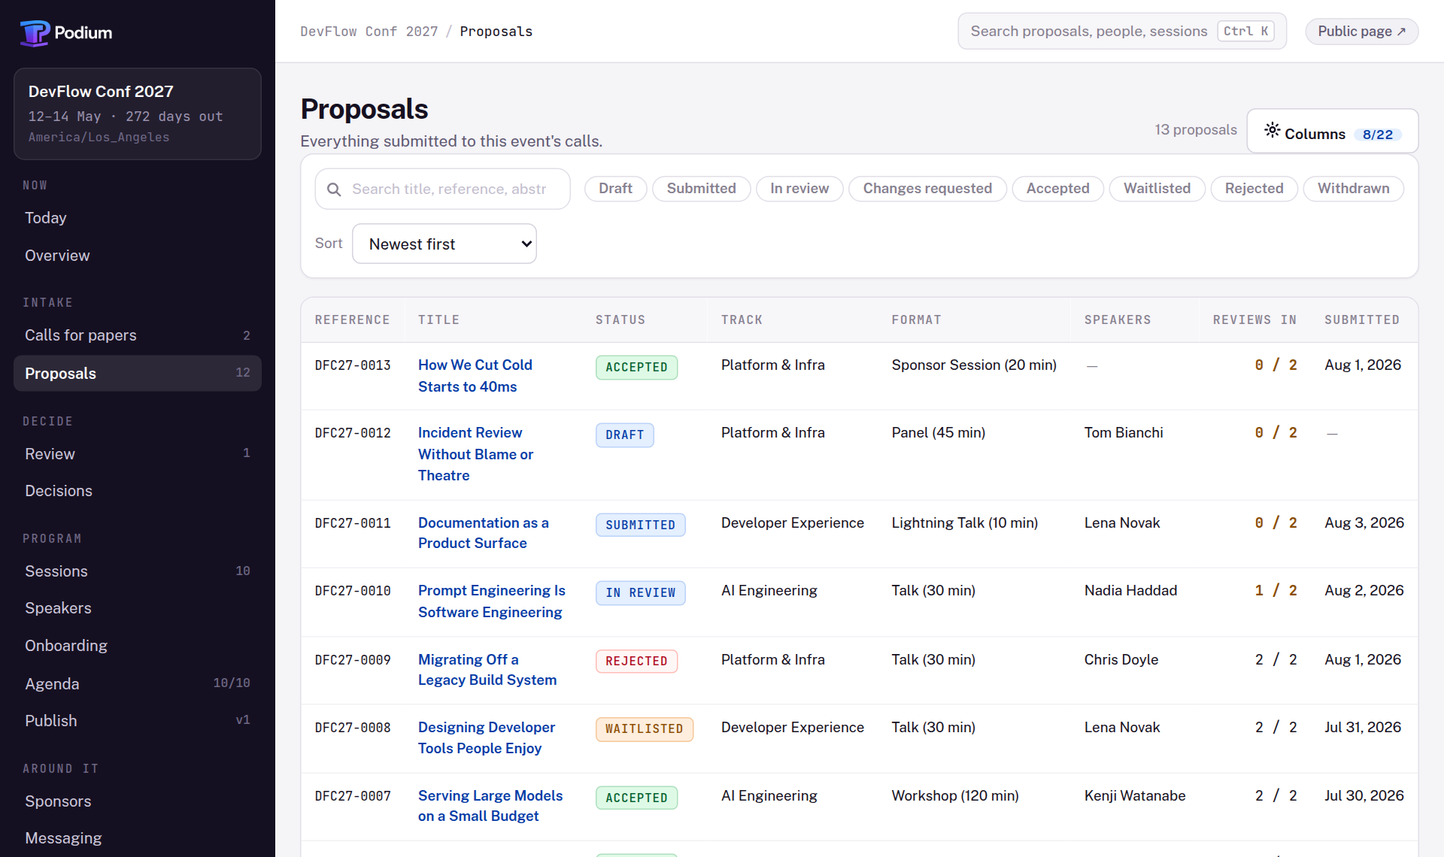Screen dimensions: 1444x857
Task: Select Proposals in sidebar
Action: pos(138,374)
